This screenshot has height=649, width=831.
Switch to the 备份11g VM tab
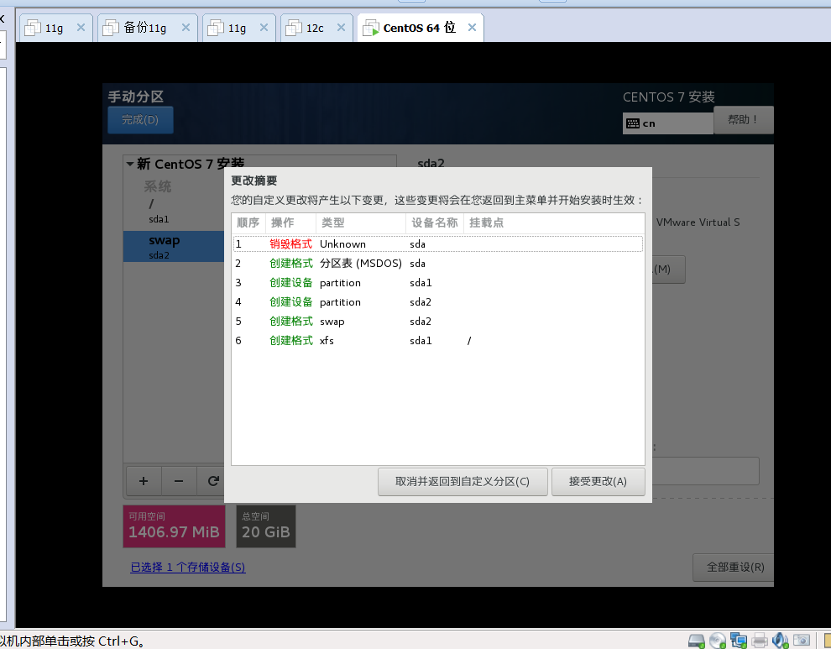click(x=147, y=28)
